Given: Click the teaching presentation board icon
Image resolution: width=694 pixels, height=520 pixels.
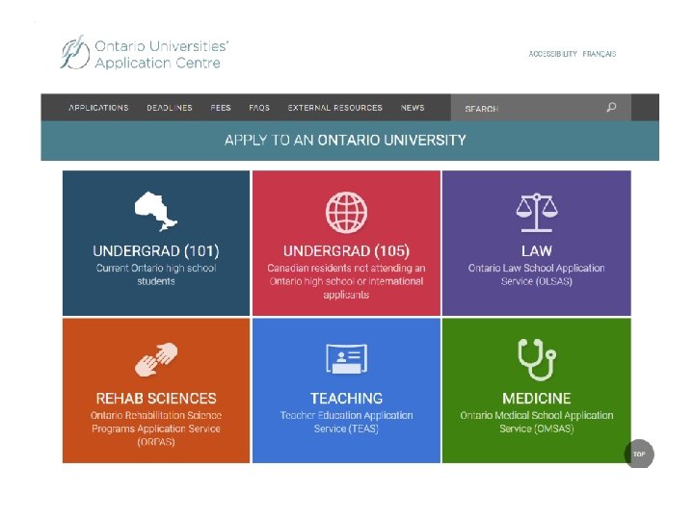Looking at the screenshot, I should coord(347,359).
